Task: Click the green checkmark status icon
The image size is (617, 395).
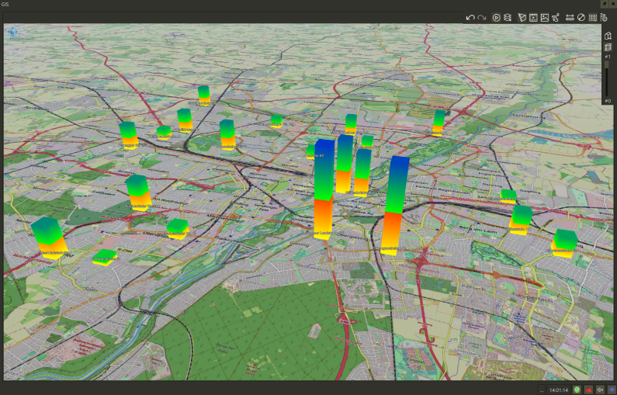Action: point(577,390)
